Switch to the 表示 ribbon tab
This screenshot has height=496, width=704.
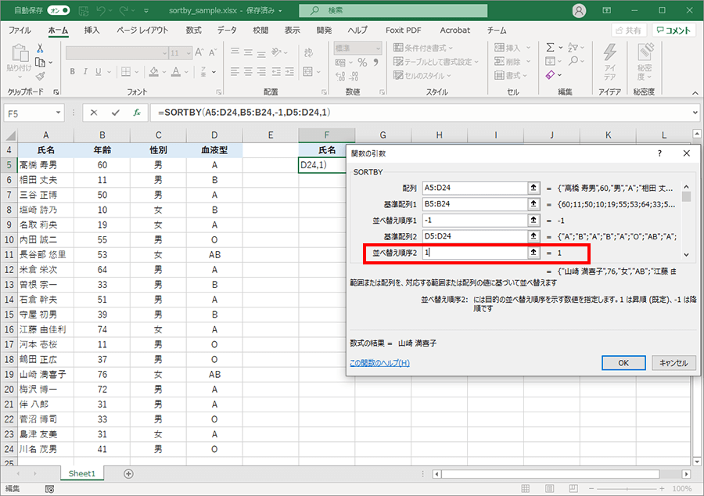293,30
